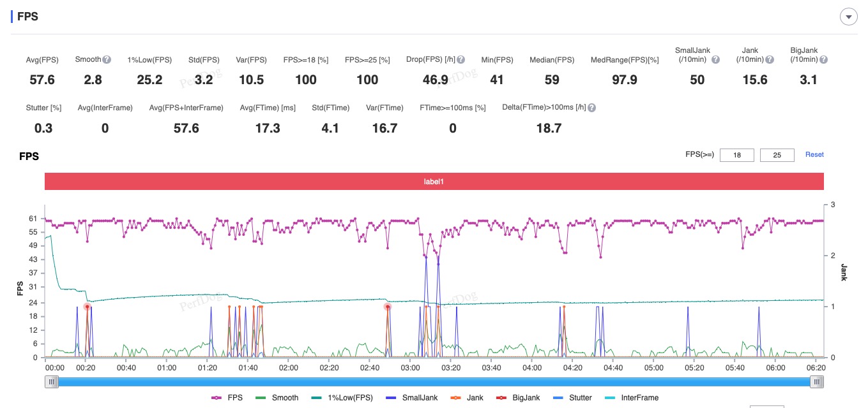Click the help icon next to Smooth
The height and width of the screenshot is (408, 868).
tap(107, 60)
